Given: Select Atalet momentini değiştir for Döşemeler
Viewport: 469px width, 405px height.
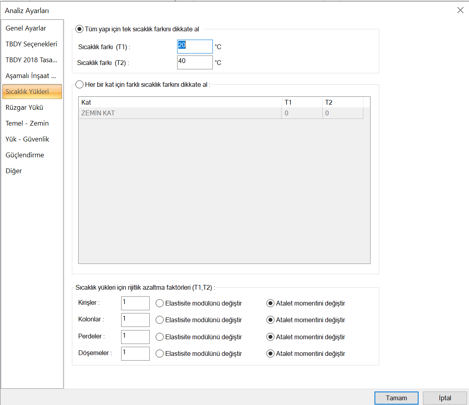Looking at the screenshot, I should [x=270, y=354].
